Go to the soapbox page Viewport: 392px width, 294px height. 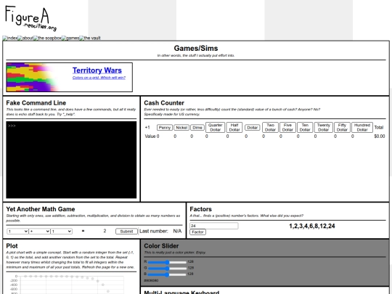pyautogui.click(x=47, y=38)
